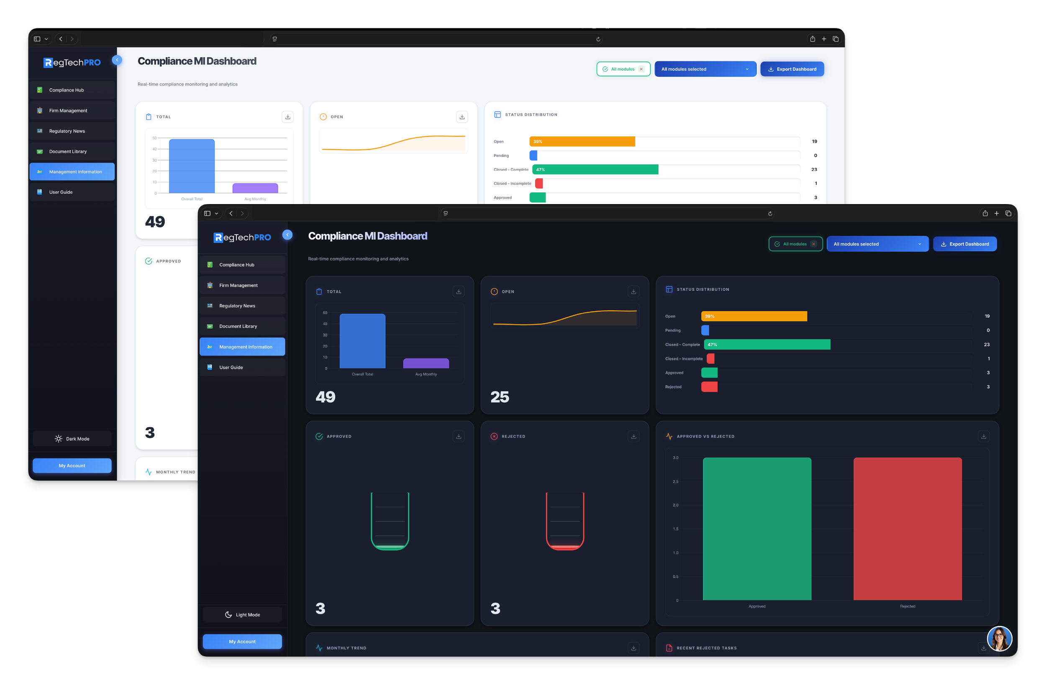
Task: Click reload icon in front browser window
Action: (770, 214)
